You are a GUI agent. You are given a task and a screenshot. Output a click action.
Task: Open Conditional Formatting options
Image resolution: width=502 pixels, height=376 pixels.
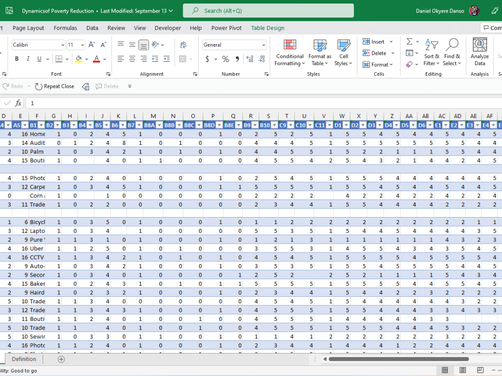click(x=290, y=53)
